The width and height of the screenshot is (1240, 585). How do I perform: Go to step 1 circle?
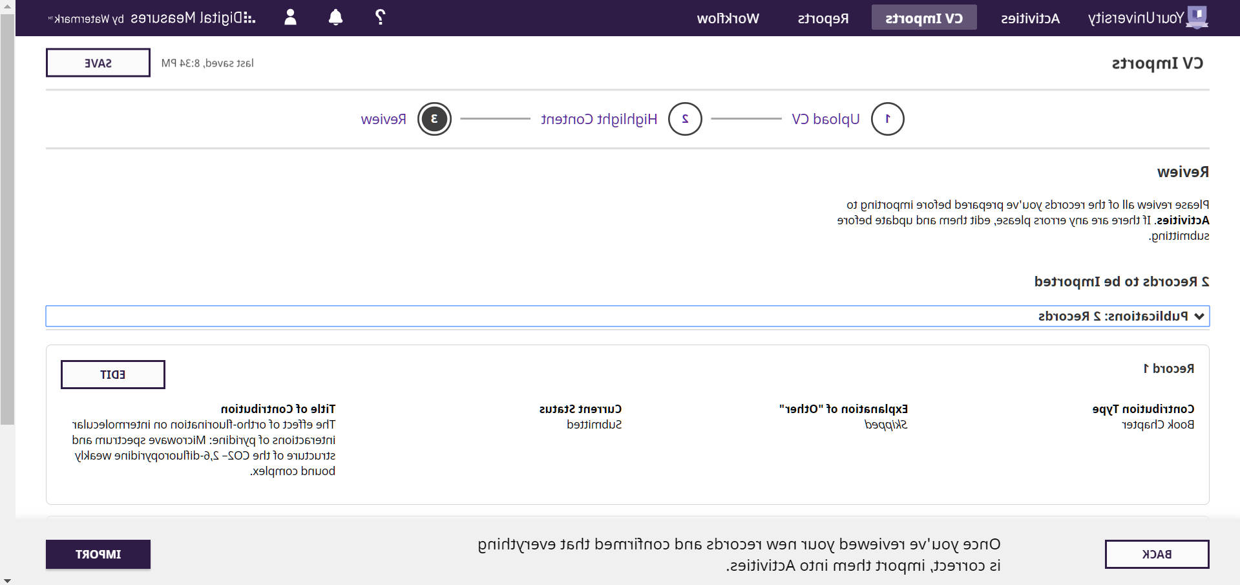tap(887, 119)
